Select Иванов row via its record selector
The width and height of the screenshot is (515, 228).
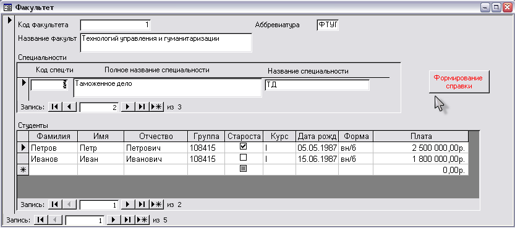[x=23, y=159]
